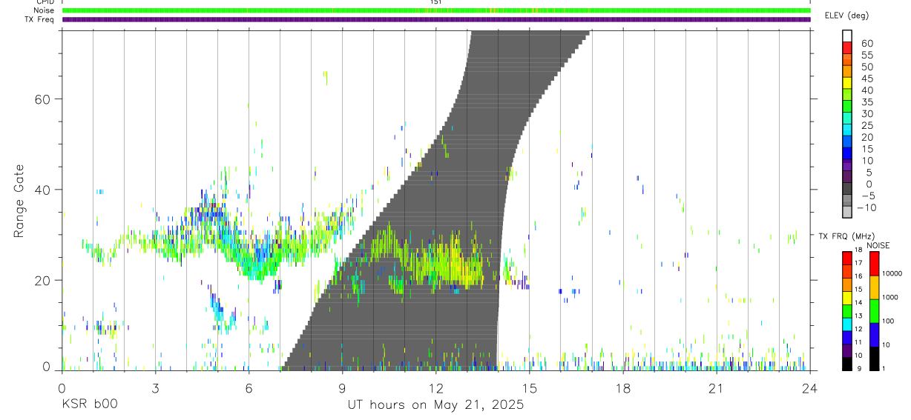
Task: Click the x-axis tick label '24'
Action: pos(810,388)
